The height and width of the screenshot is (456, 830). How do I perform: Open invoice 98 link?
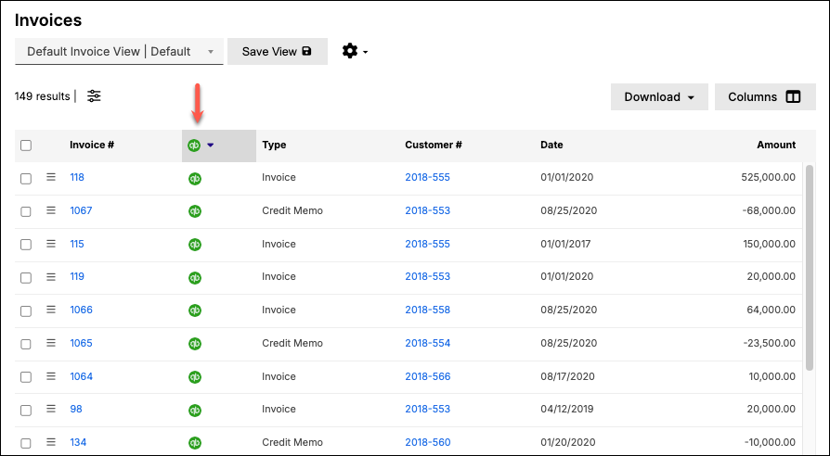coord(76,409)
